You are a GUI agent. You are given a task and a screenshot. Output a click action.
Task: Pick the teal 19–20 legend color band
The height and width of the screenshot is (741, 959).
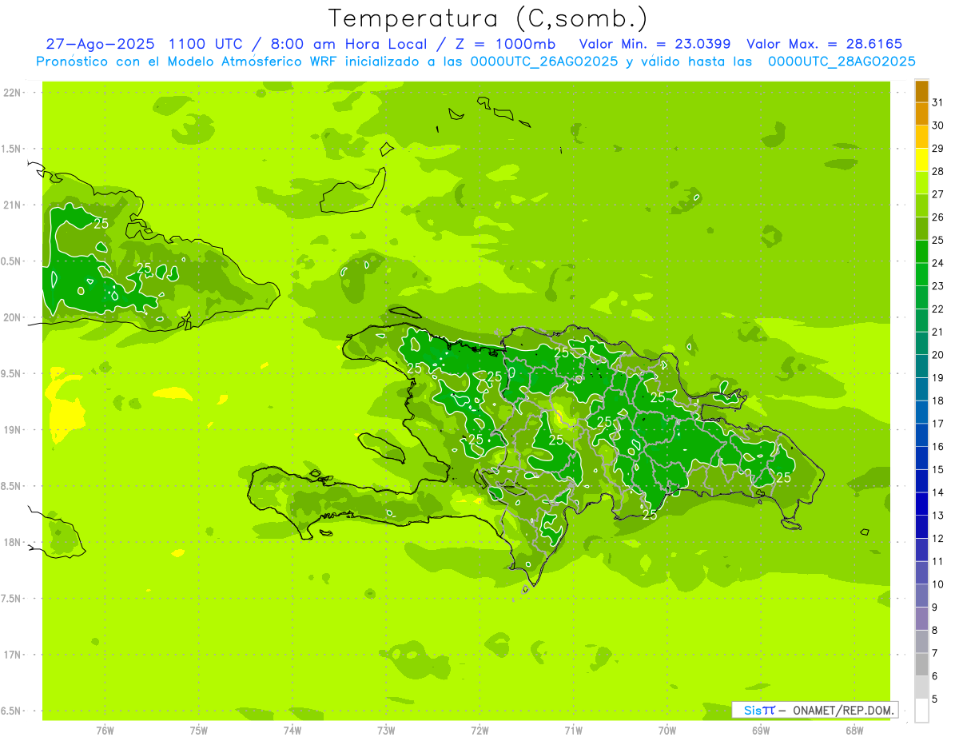[x=921, y=366]
